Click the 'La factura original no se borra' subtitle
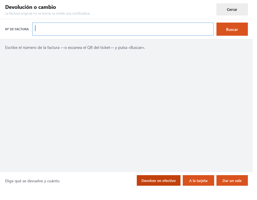This screenshot has height=200, width=257. click(x=48, y=13)
